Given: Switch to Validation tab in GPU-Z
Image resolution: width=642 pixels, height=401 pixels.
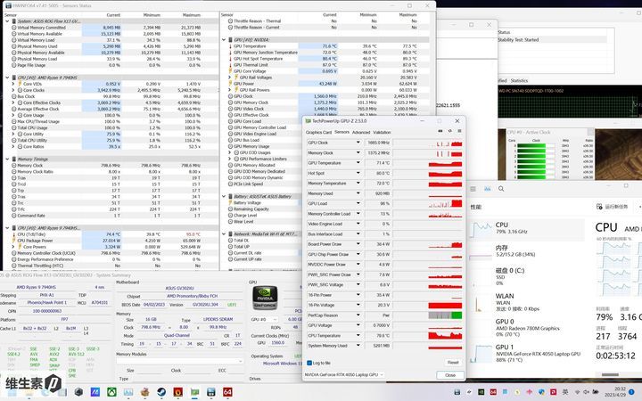Looking at the screenshot, I should 382,132.
